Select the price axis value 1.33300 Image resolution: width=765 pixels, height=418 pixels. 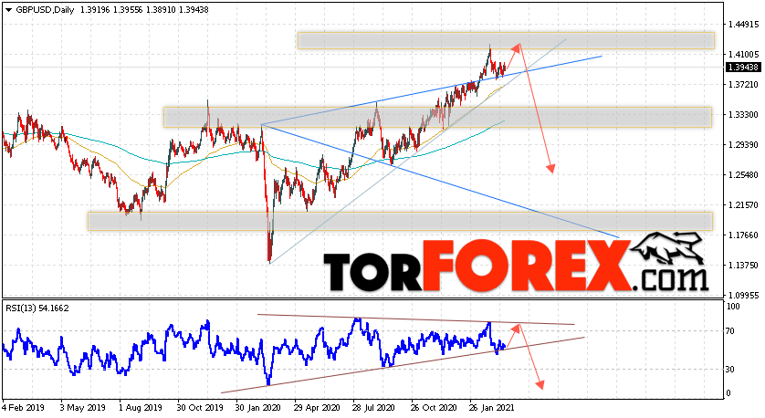[x=743, y=115]
